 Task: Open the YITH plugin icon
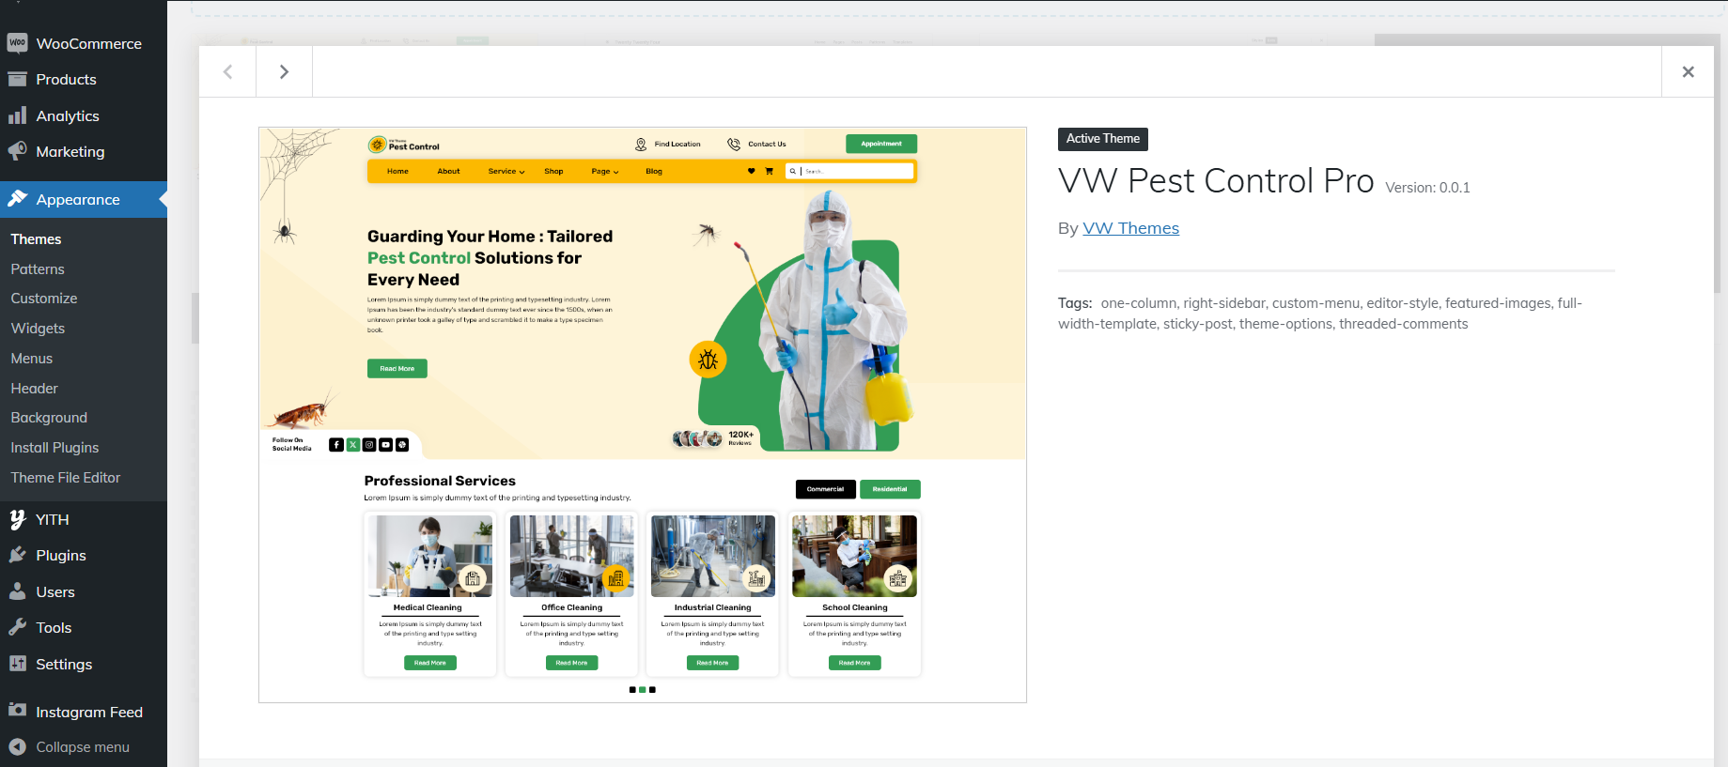17,519
